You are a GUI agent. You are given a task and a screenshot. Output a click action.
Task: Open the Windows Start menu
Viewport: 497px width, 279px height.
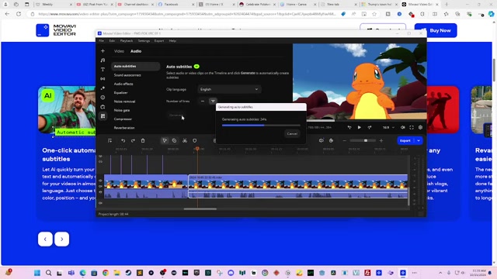point(37,273)
